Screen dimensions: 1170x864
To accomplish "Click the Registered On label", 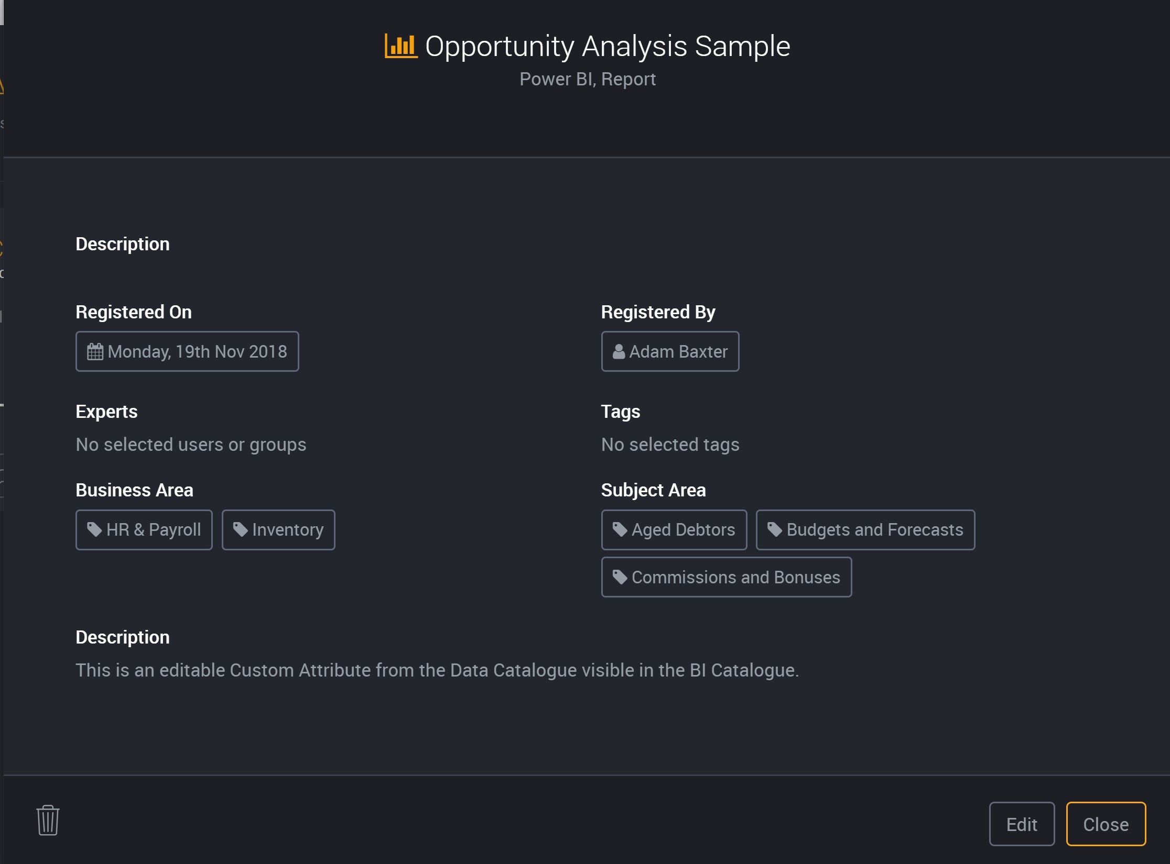I will (x=134, y=312).
